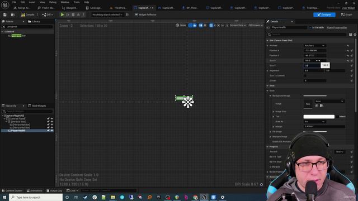358x201 pixels.
Task: Switch to the Message... tab
Action: tap(94, 8)
